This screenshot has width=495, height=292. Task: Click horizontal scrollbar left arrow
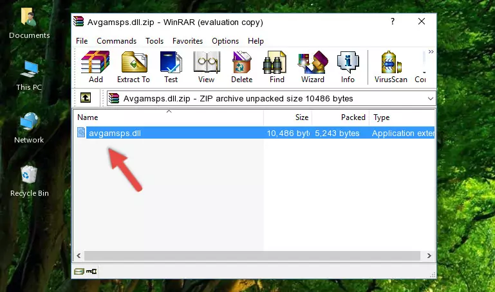pos(79,255)
